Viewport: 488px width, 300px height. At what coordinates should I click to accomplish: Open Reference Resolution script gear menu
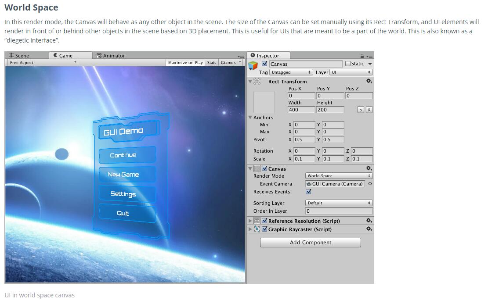[x=369, y=221]
